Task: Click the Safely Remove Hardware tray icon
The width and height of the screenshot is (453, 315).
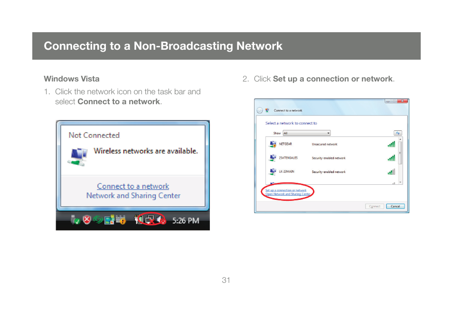Action: point(75,220)
